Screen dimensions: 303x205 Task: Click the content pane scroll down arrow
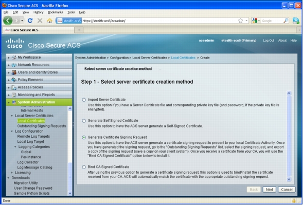[x=289, y=179]
